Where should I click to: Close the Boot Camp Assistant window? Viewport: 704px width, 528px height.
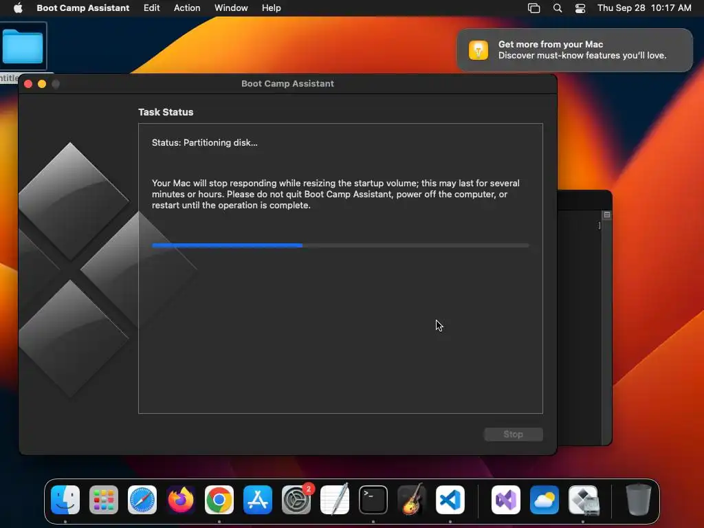coord(27,84)
